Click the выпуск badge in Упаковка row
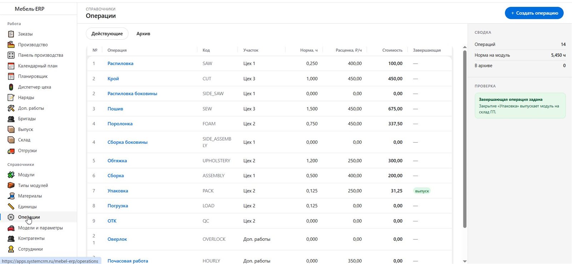The height and width of the screenshot is (264, 572). [422, 191]
